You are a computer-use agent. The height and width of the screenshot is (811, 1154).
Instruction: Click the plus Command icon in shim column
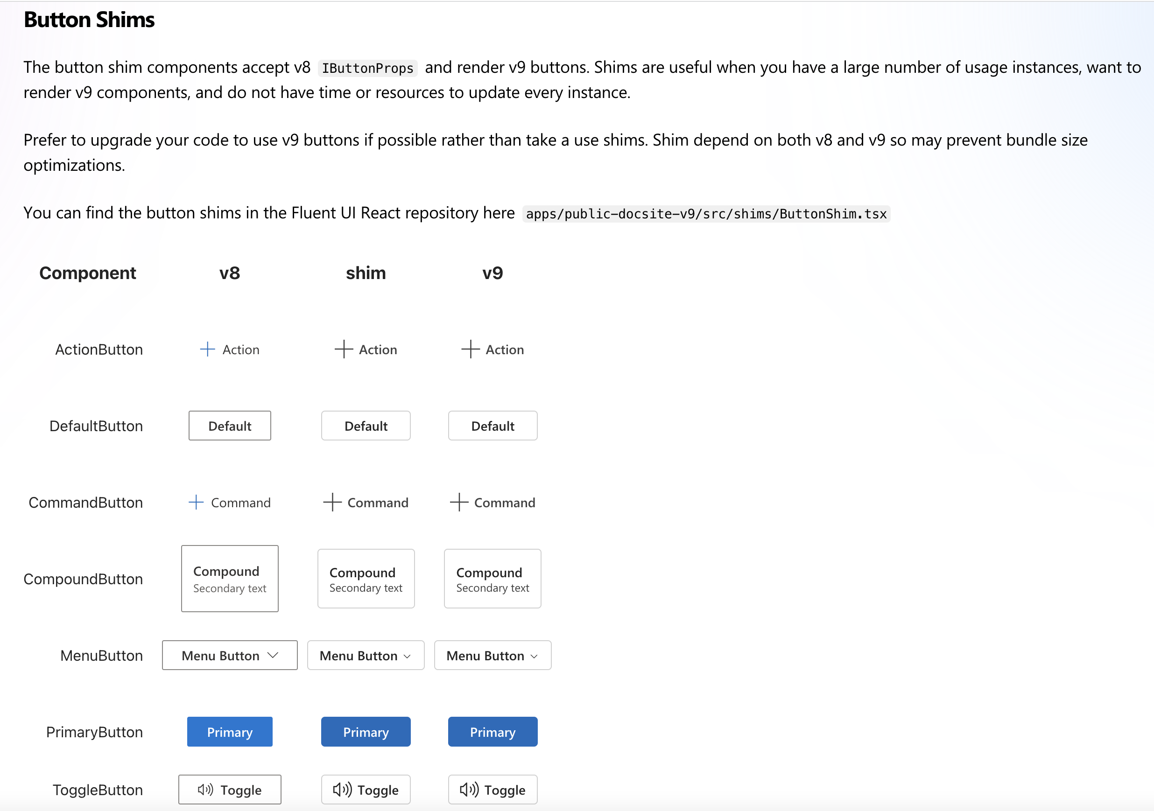(332, 502)
